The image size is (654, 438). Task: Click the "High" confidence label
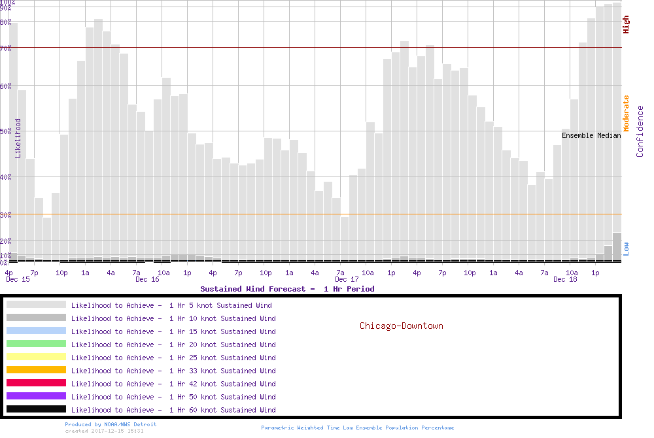pos(626,25)
